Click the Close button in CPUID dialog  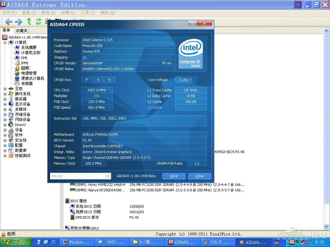(199, 176)
